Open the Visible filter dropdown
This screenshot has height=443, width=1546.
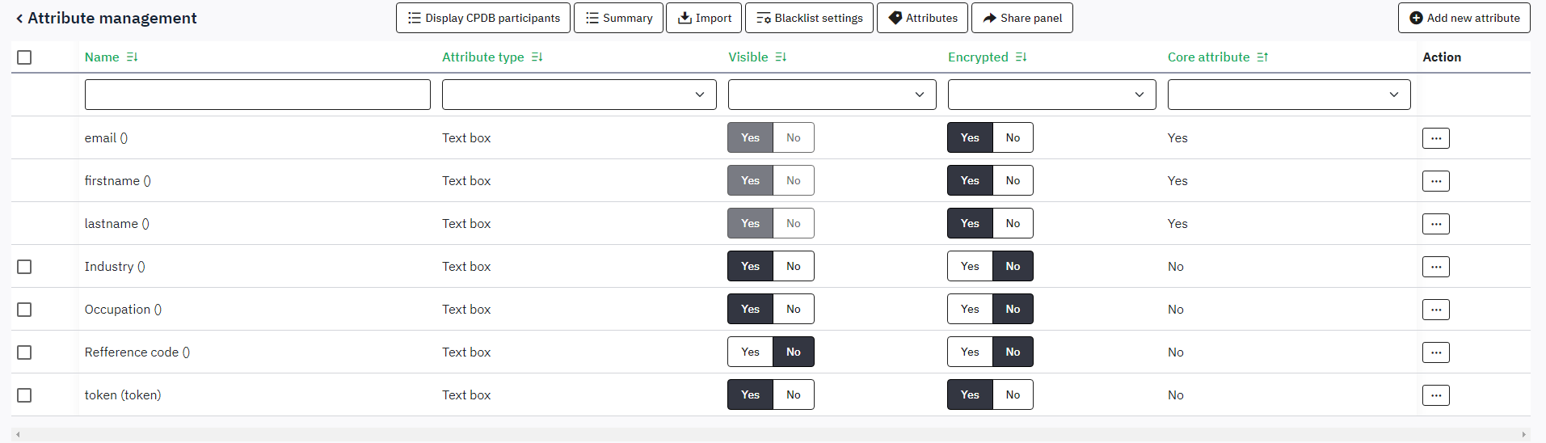pos(832,95)
